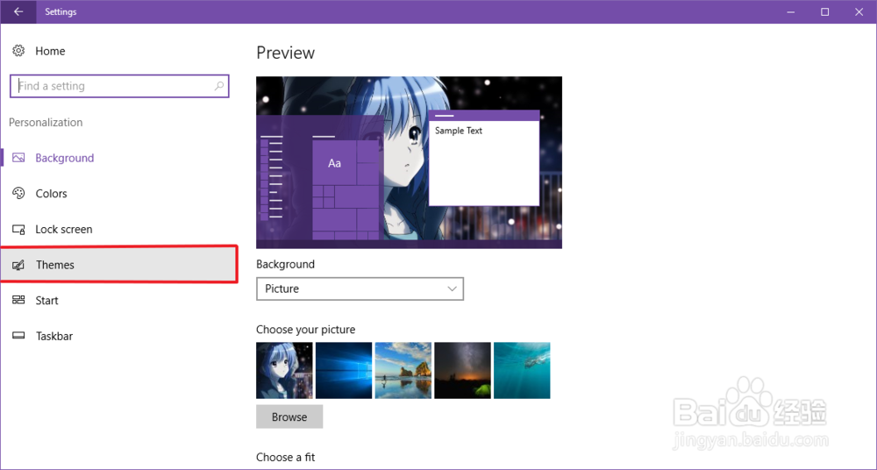
Task: Click the back arrow in title bar
Action: pos(18,11)
